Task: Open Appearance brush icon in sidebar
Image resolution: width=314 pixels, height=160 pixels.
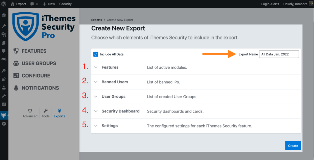Action: point(4,71)
